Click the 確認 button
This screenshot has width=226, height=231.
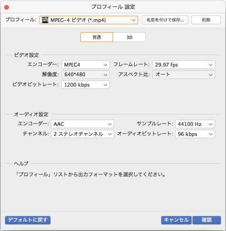click(x=207, y=220)
